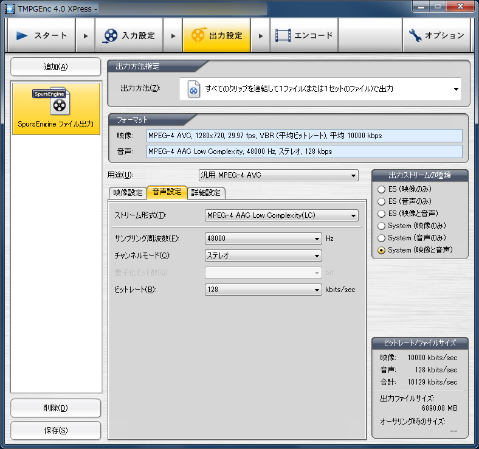Minimize the TMPGEnc window
Image resolution: width=479 pixels, height=449 pixels.
421,7
